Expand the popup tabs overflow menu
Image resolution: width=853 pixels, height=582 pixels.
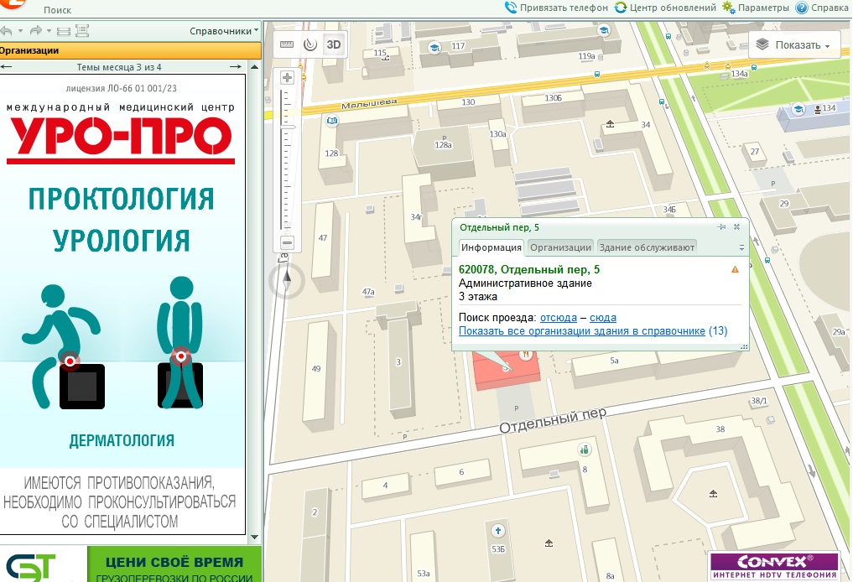point(741,248)
